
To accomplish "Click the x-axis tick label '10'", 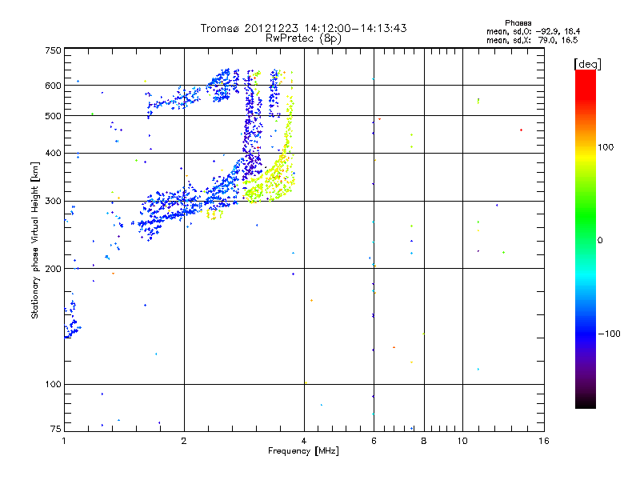I will coord(462,441).
